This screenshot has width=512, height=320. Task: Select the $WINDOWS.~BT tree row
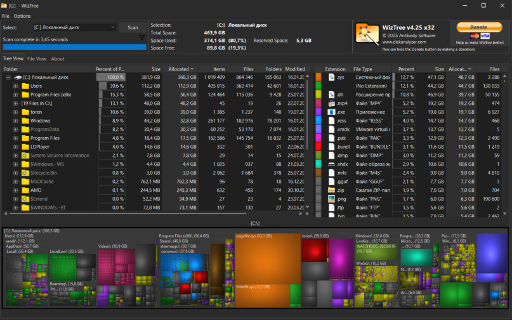point(155,208)
